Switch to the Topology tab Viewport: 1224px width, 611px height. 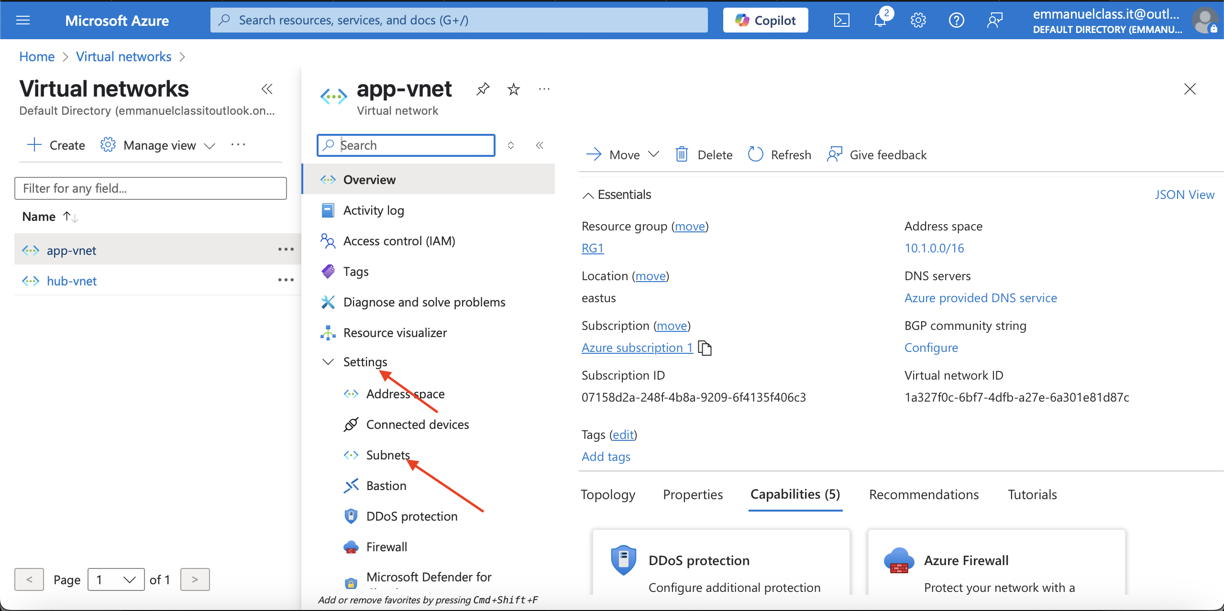tap(608, 494)
